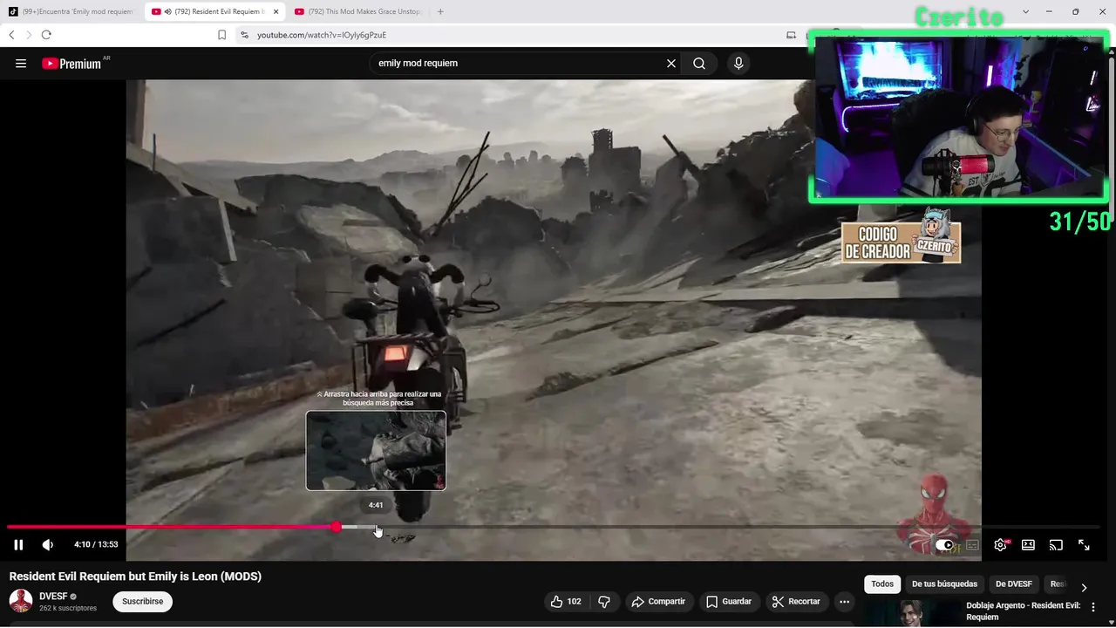Save video with Guardar button
This screenshot has width=1116, height=628.
(729, 602)
